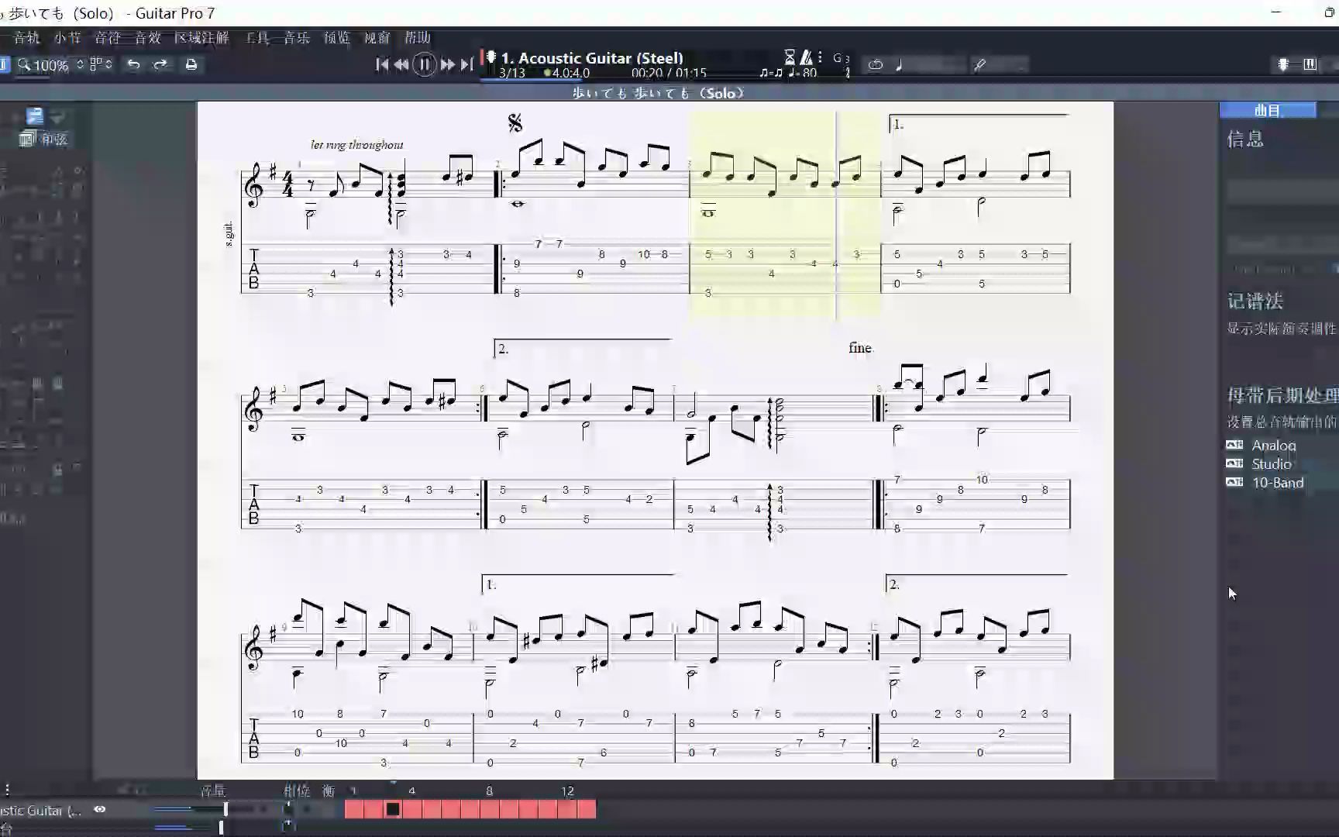
Task: Select the 10-Band equalizer effect
Action: [x=1278, y=482]
